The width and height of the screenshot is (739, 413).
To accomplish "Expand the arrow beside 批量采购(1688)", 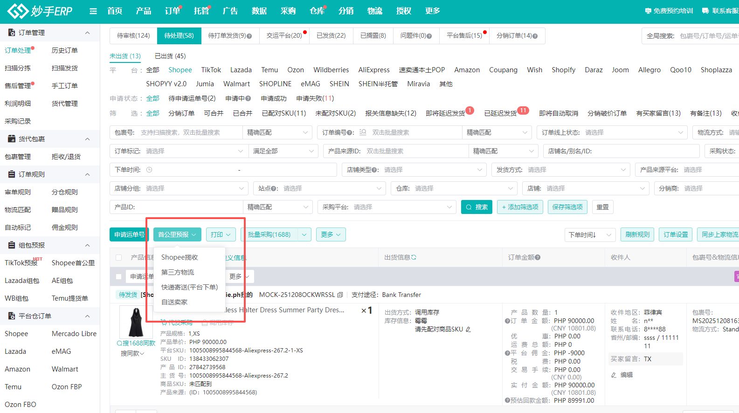I will [304, 234].
